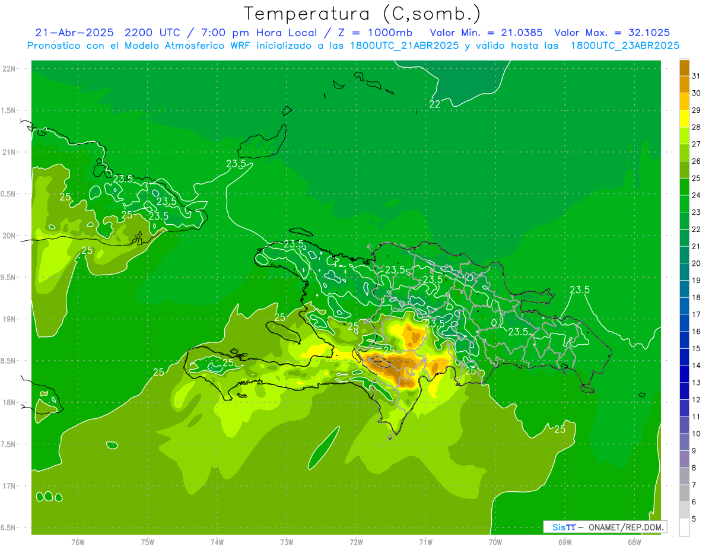Click the white legend band below 5
This screenshot has width=712, height=550.
(684, 527)
